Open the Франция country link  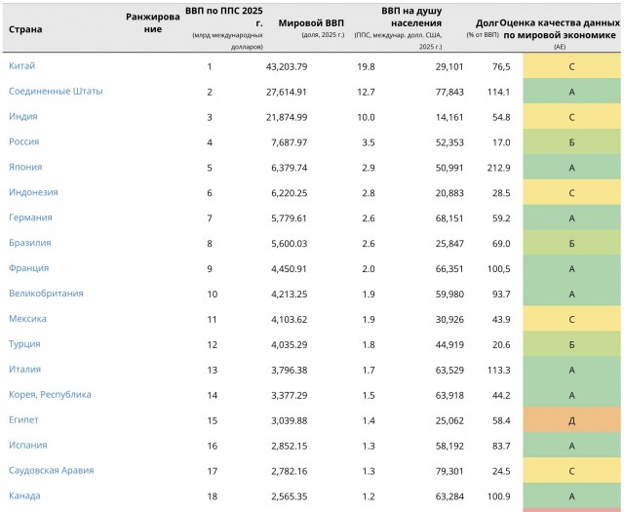coord(28,268)
